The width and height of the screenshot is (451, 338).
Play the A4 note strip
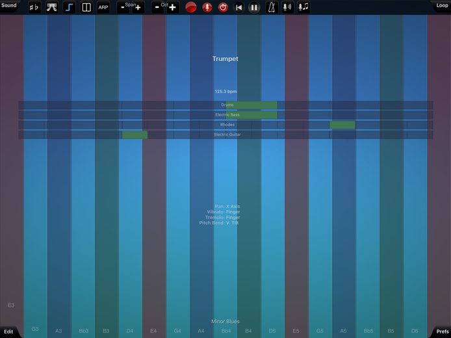coord(201,176)
